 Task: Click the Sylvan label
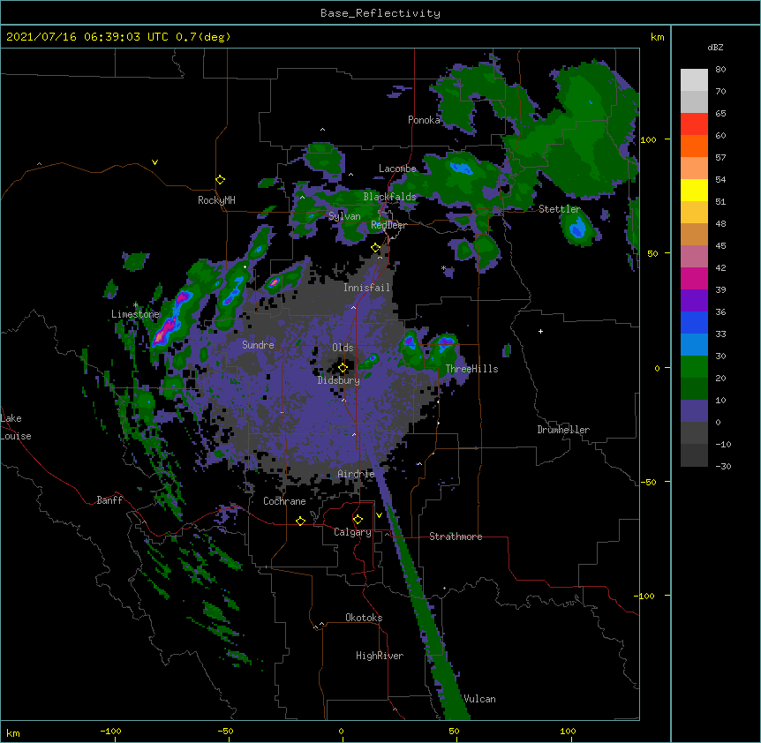pos(344,216)
